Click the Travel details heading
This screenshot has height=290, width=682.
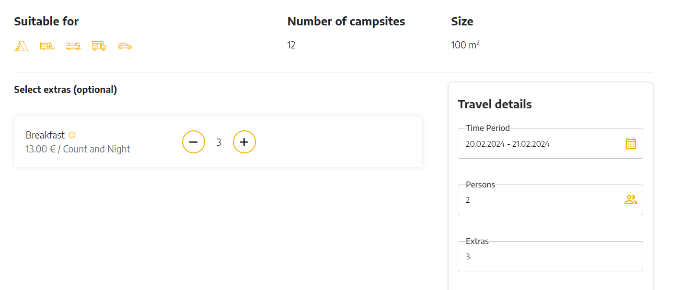click(495, 104)
